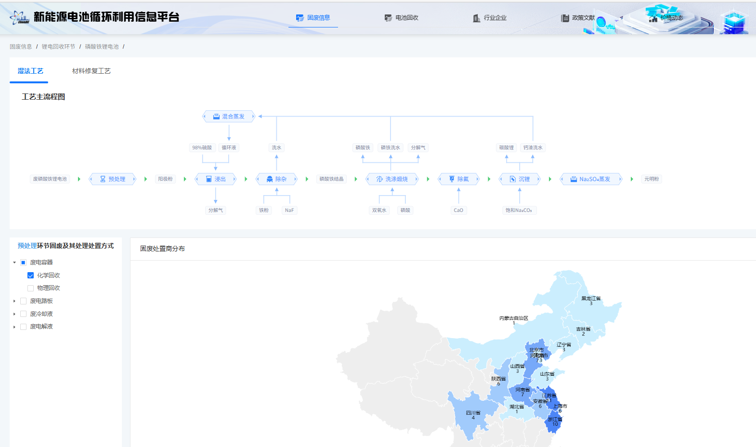
Task: Check the 废电路板 checkbox
Action: (23, 301)
